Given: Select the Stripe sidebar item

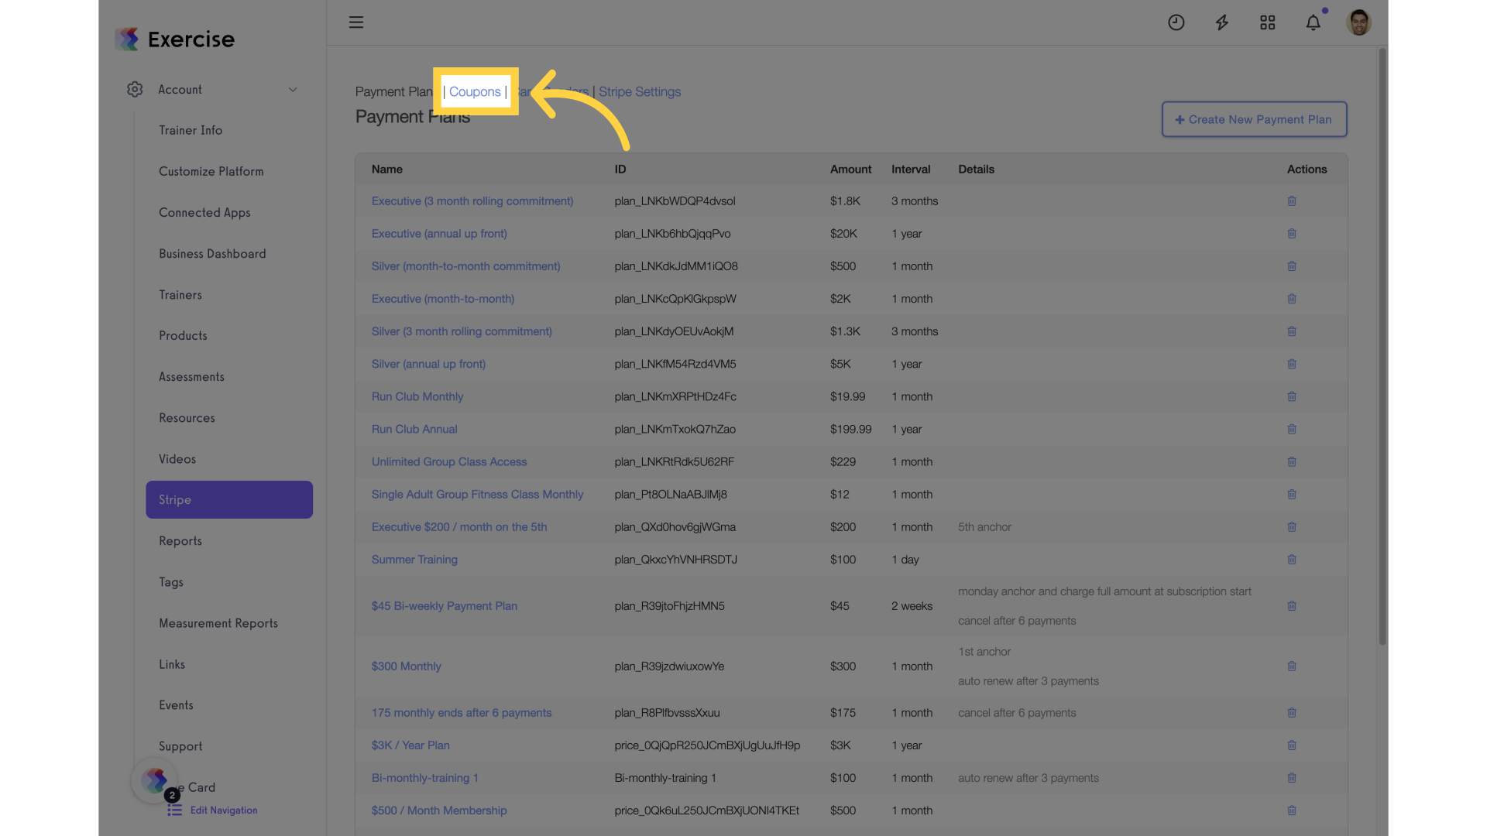Looking at the screenshot, I should [229, 499].
